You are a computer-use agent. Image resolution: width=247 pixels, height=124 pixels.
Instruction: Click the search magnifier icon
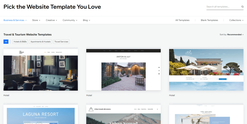[x=243, y=7]
